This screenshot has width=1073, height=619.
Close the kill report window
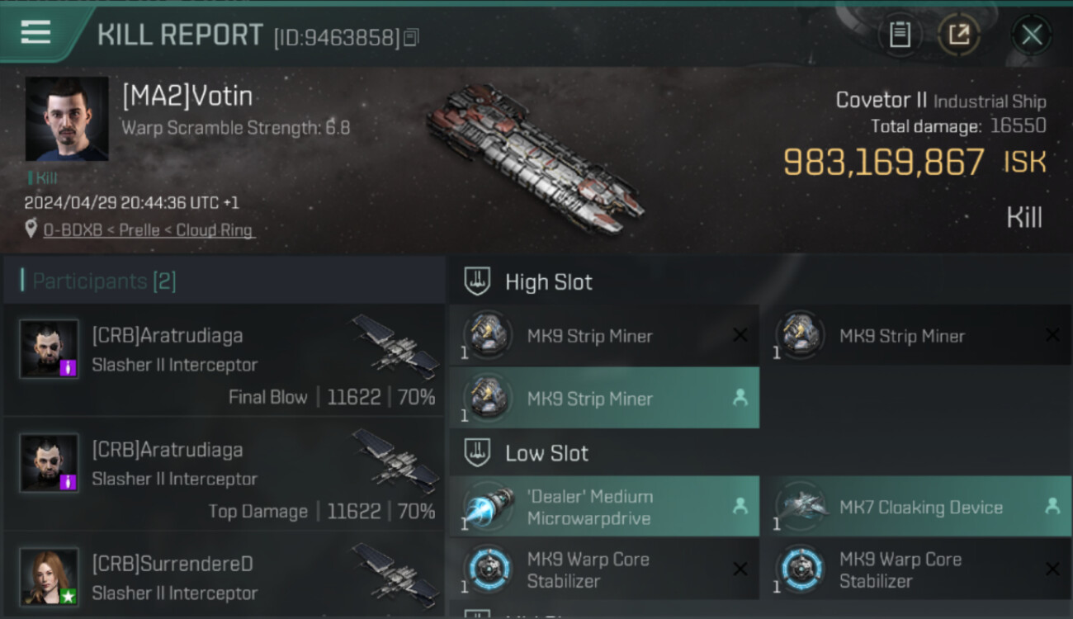point(1031,35)
